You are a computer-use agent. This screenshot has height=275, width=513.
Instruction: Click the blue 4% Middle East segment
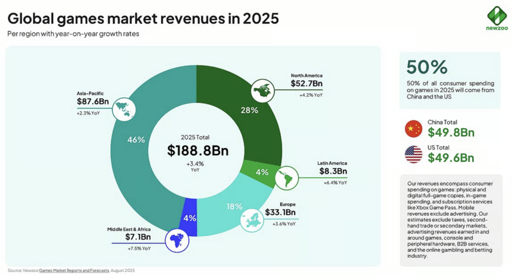point(189,218)
